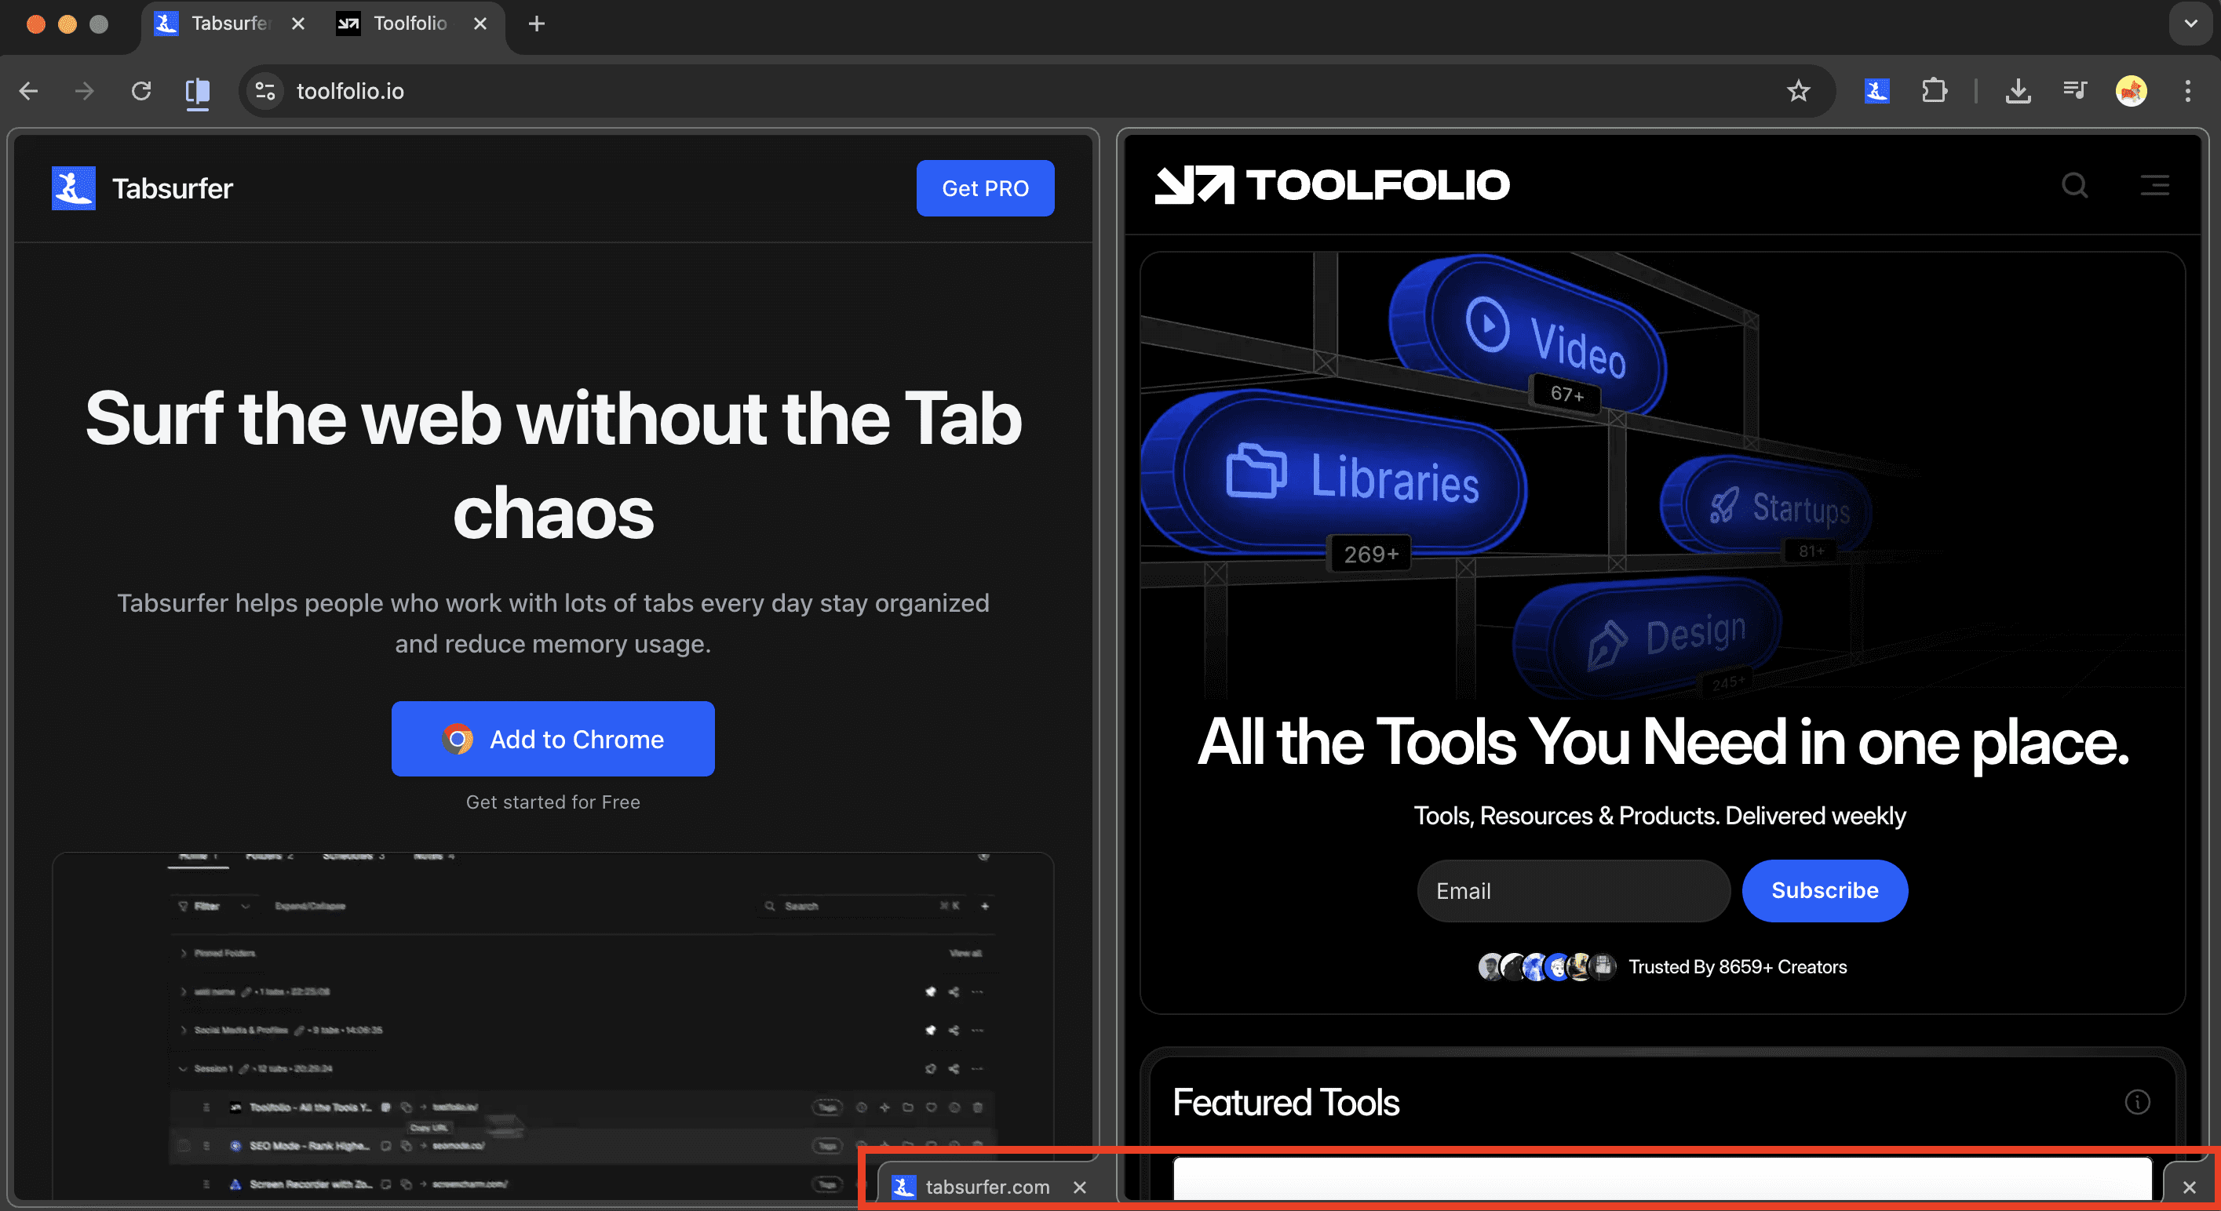View site information icon in address bar
The width and height of the screenshot is (2221, 1211).
pyautogui.click(x=265, y=90)
